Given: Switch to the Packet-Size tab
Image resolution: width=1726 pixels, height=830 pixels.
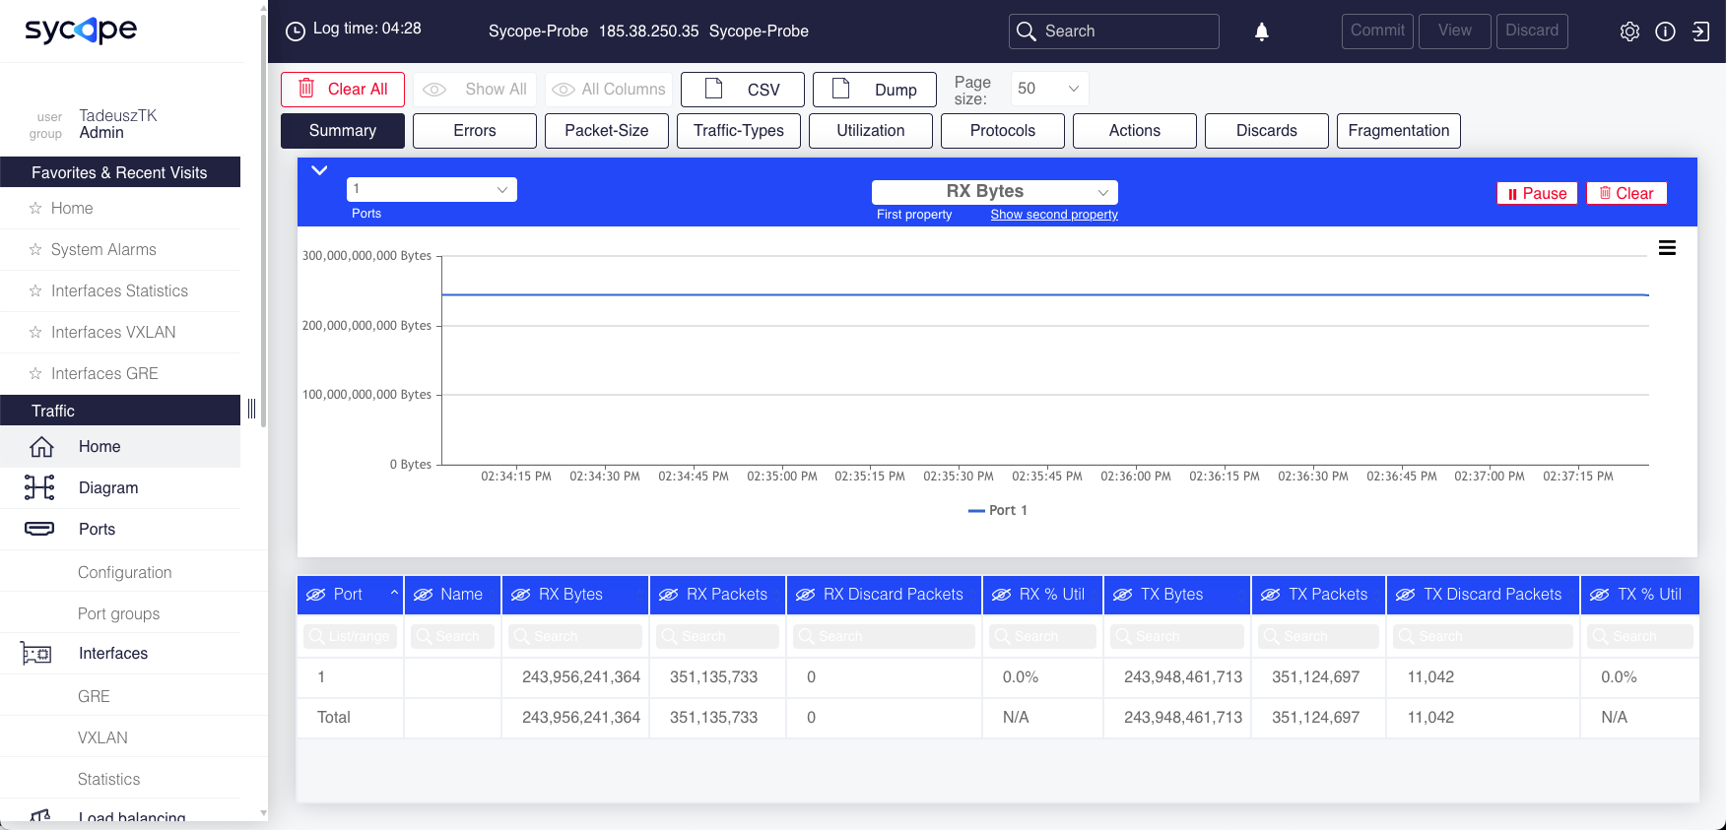Looking at the screenshot, I should point(607,131).
